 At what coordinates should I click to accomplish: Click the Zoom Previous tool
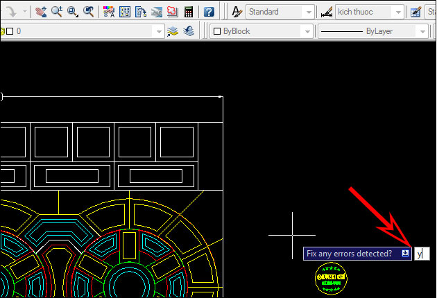pyautogui.click(x=88, y=12)
